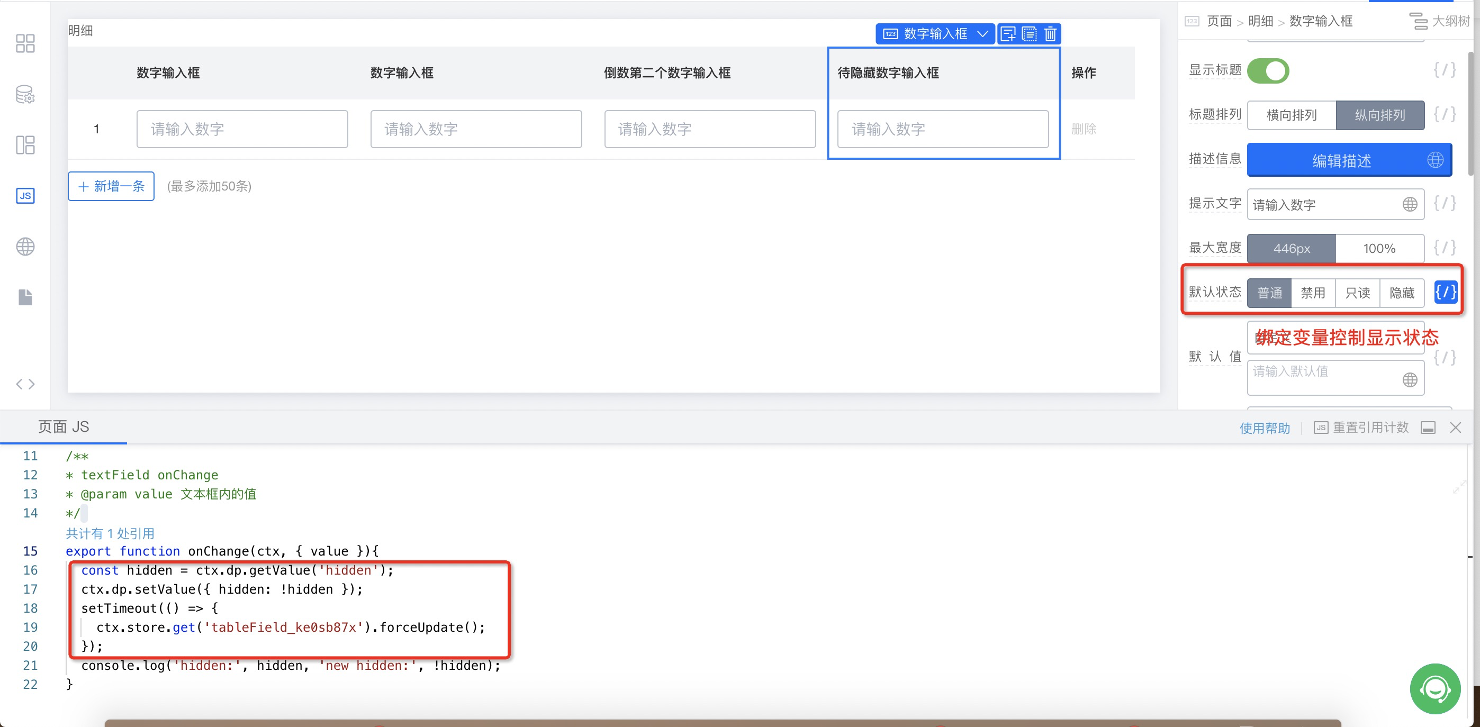Switch to the 页面 JS tab
1480x727 pixels.
point(63,426)
